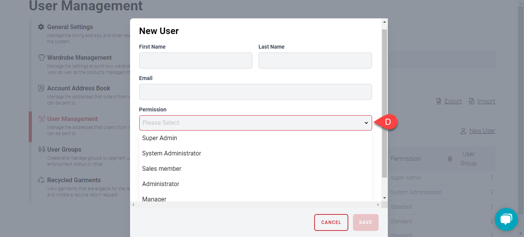
Task: Click the Wardrobe Management shirt icon
Action: tap(41, 58)
